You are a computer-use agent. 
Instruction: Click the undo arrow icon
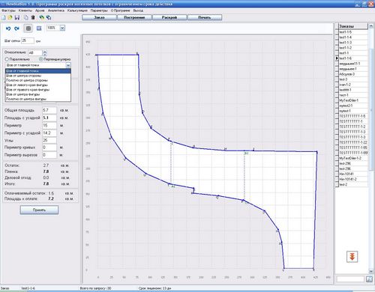pos(8,28)
